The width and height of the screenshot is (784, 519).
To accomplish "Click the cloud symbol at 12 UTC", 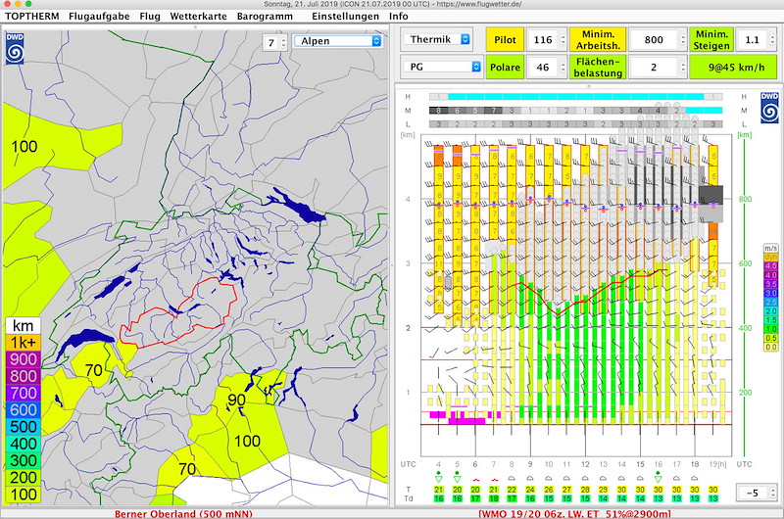I will [x=585, y=477].
